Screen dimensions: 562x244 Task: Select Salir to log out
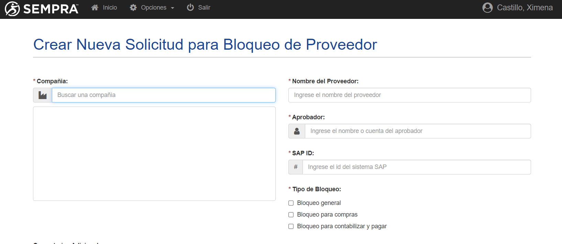point(204,8)
